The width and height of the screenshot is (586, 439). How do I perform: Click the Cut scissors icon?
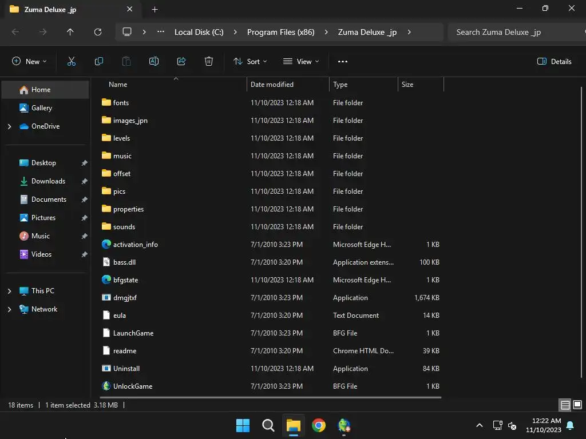click(x=71, y=62)
